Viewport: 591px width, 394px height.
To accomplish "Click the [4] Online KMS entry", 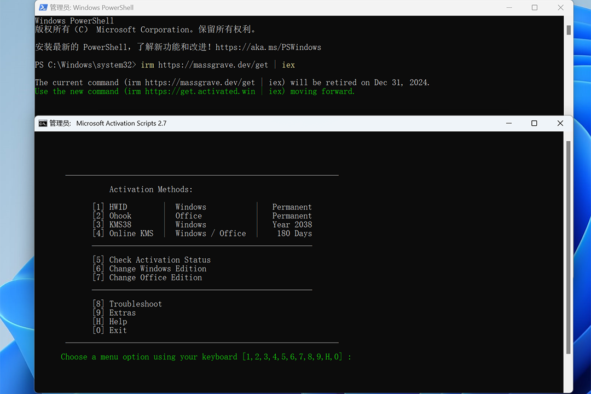I will tap(123, 233).
